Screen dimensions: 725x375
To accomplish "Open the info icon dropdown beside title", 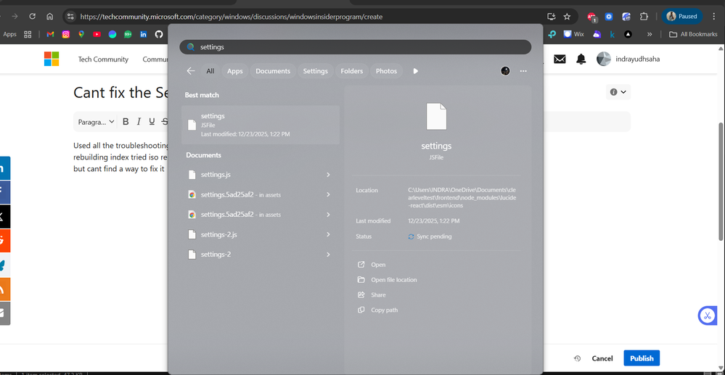I will pyautogui.click(x=618, y=92).
